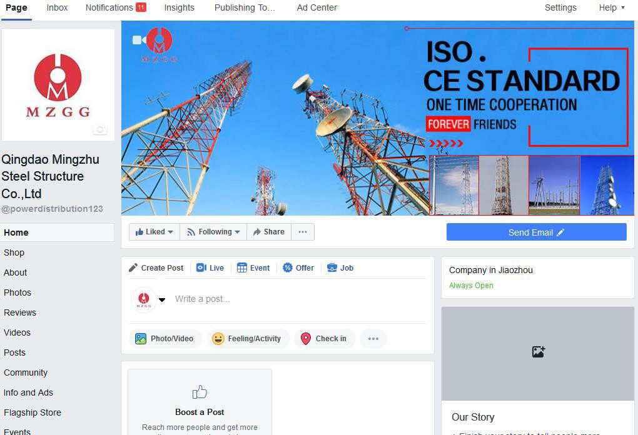
Task: Click the Our Story heading
Action: (x=473, y=417)
